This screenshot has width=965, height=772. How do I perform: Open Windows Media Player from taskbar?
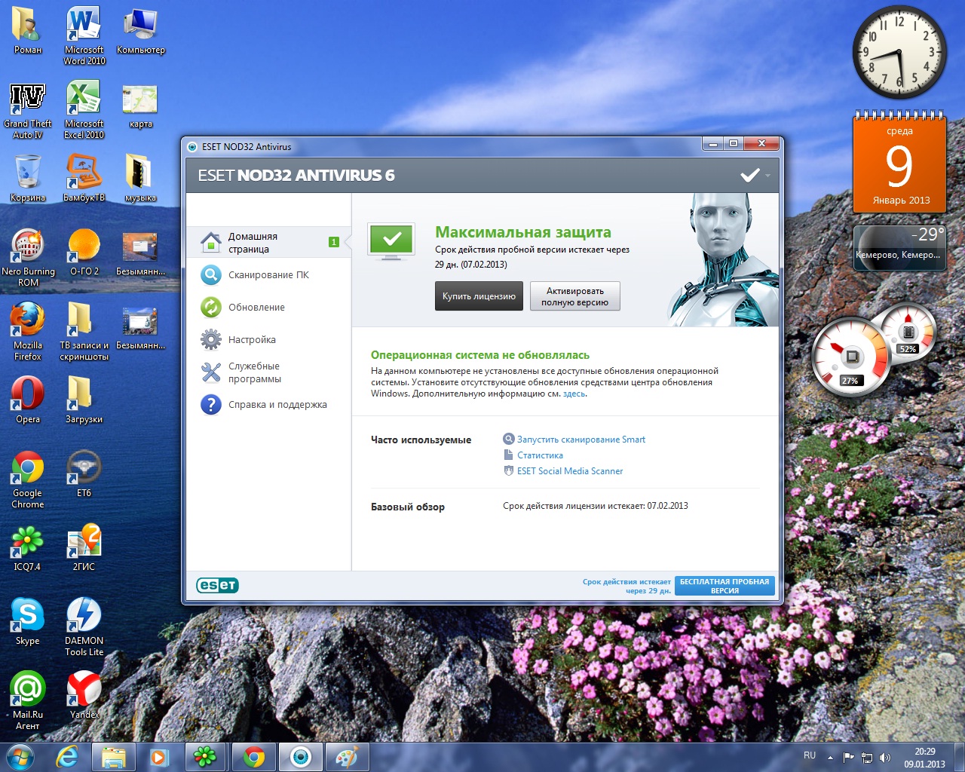point(159,757)
